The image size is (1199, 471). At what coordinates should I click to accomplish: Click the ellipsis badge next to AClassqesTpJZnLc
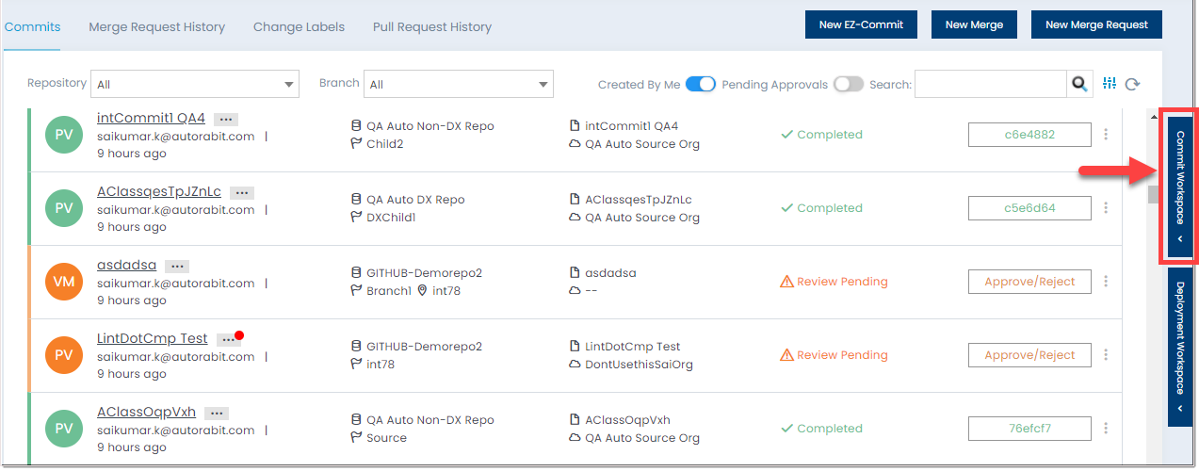click(x=242, y=193)
